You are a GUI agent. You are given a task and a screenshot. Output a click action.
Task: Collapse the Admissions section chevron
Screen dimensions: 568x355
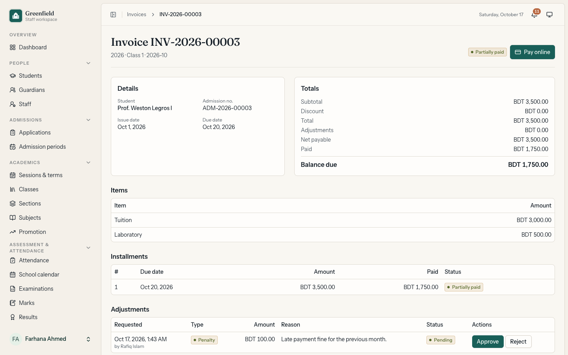tap(88, 120)
